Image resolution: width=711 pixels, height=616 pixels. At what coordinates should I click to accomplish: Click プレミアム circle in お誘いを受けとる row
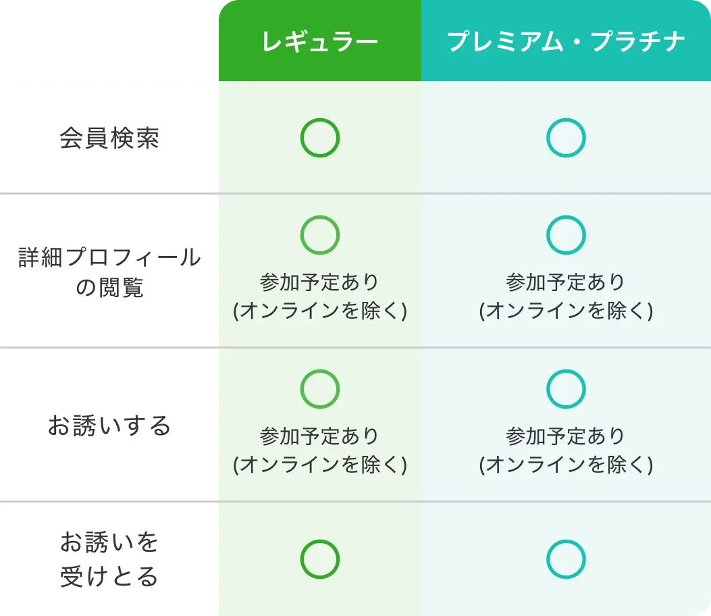point(566,559)
